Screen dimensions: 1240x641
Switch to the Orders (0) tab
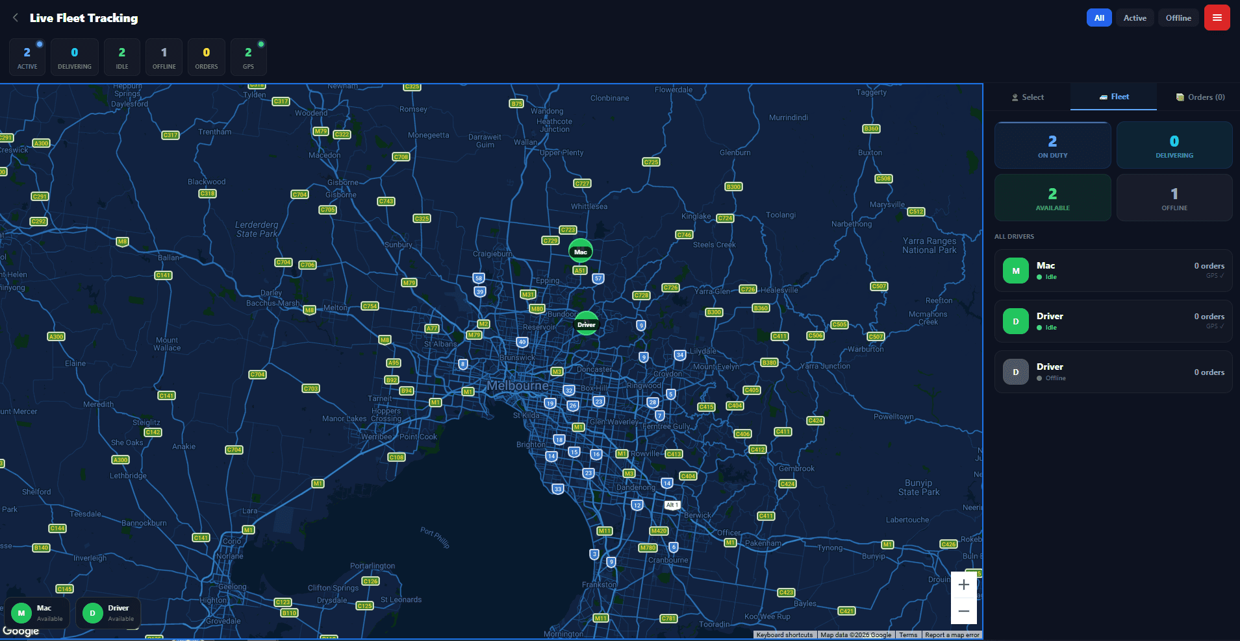click(x=1199, y=97)
